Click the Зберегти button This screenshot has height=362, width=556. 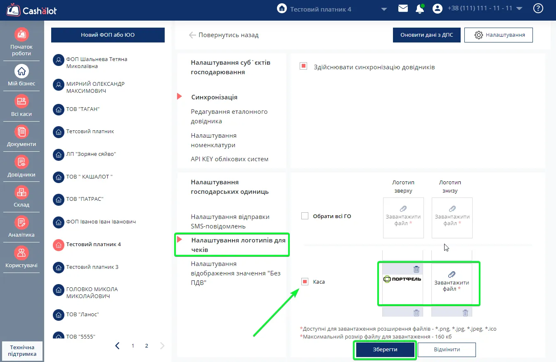tap(385, 349)
